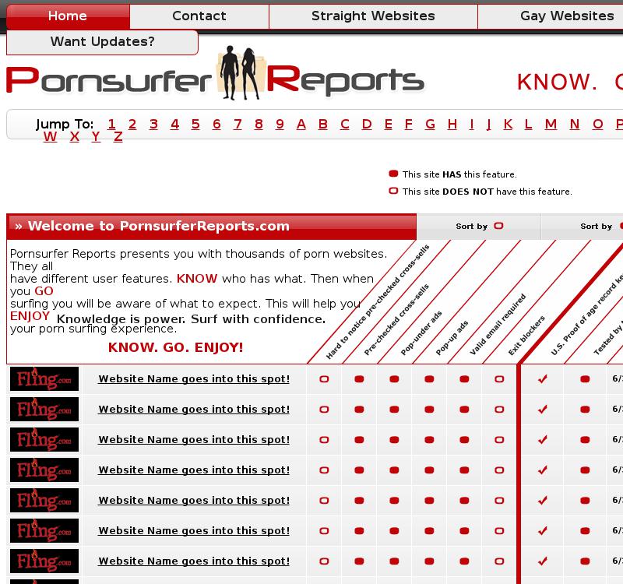Click the 'Exit blockers' column header

526,336
